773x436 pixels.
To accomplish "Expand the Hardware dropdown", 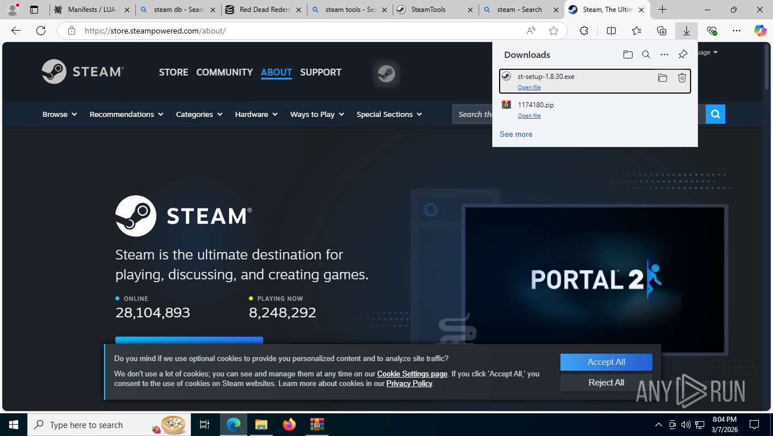I will point(256,114).
